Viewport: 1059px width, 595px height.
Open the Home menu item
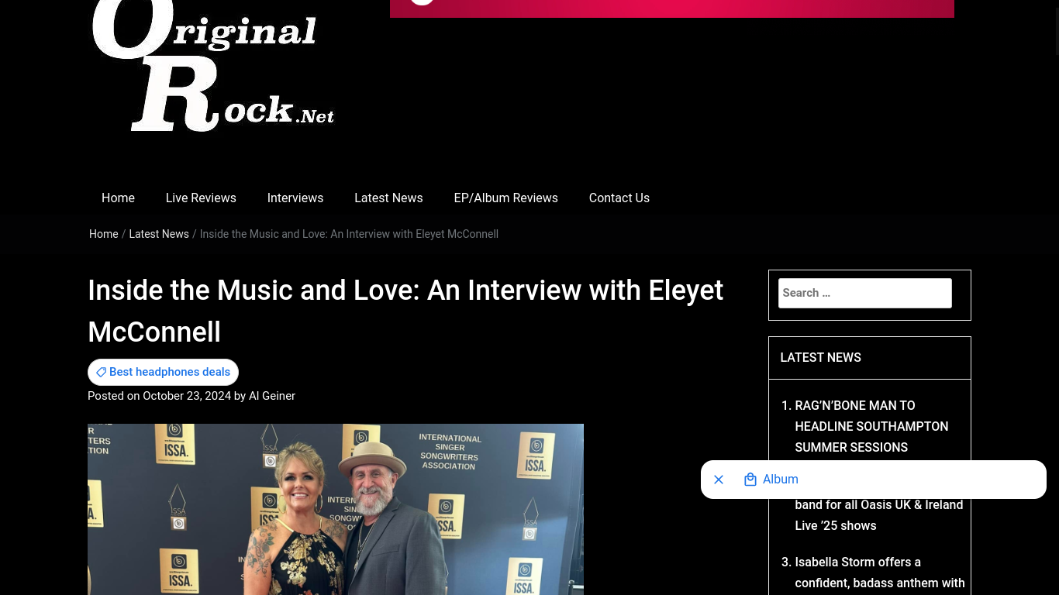click(x=118, y=198)
